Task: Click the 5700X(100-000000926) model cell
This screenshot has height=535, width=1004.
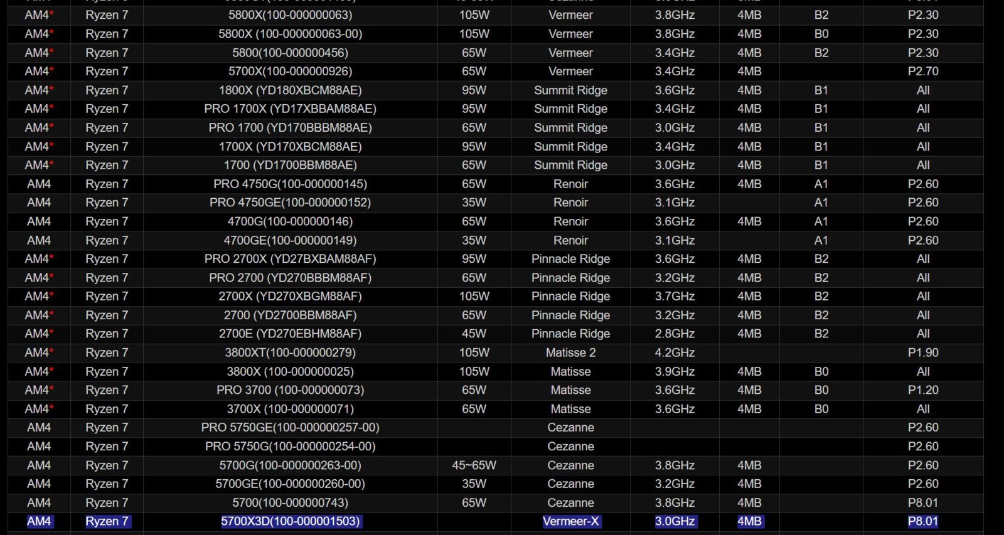Action: (290, 72)
